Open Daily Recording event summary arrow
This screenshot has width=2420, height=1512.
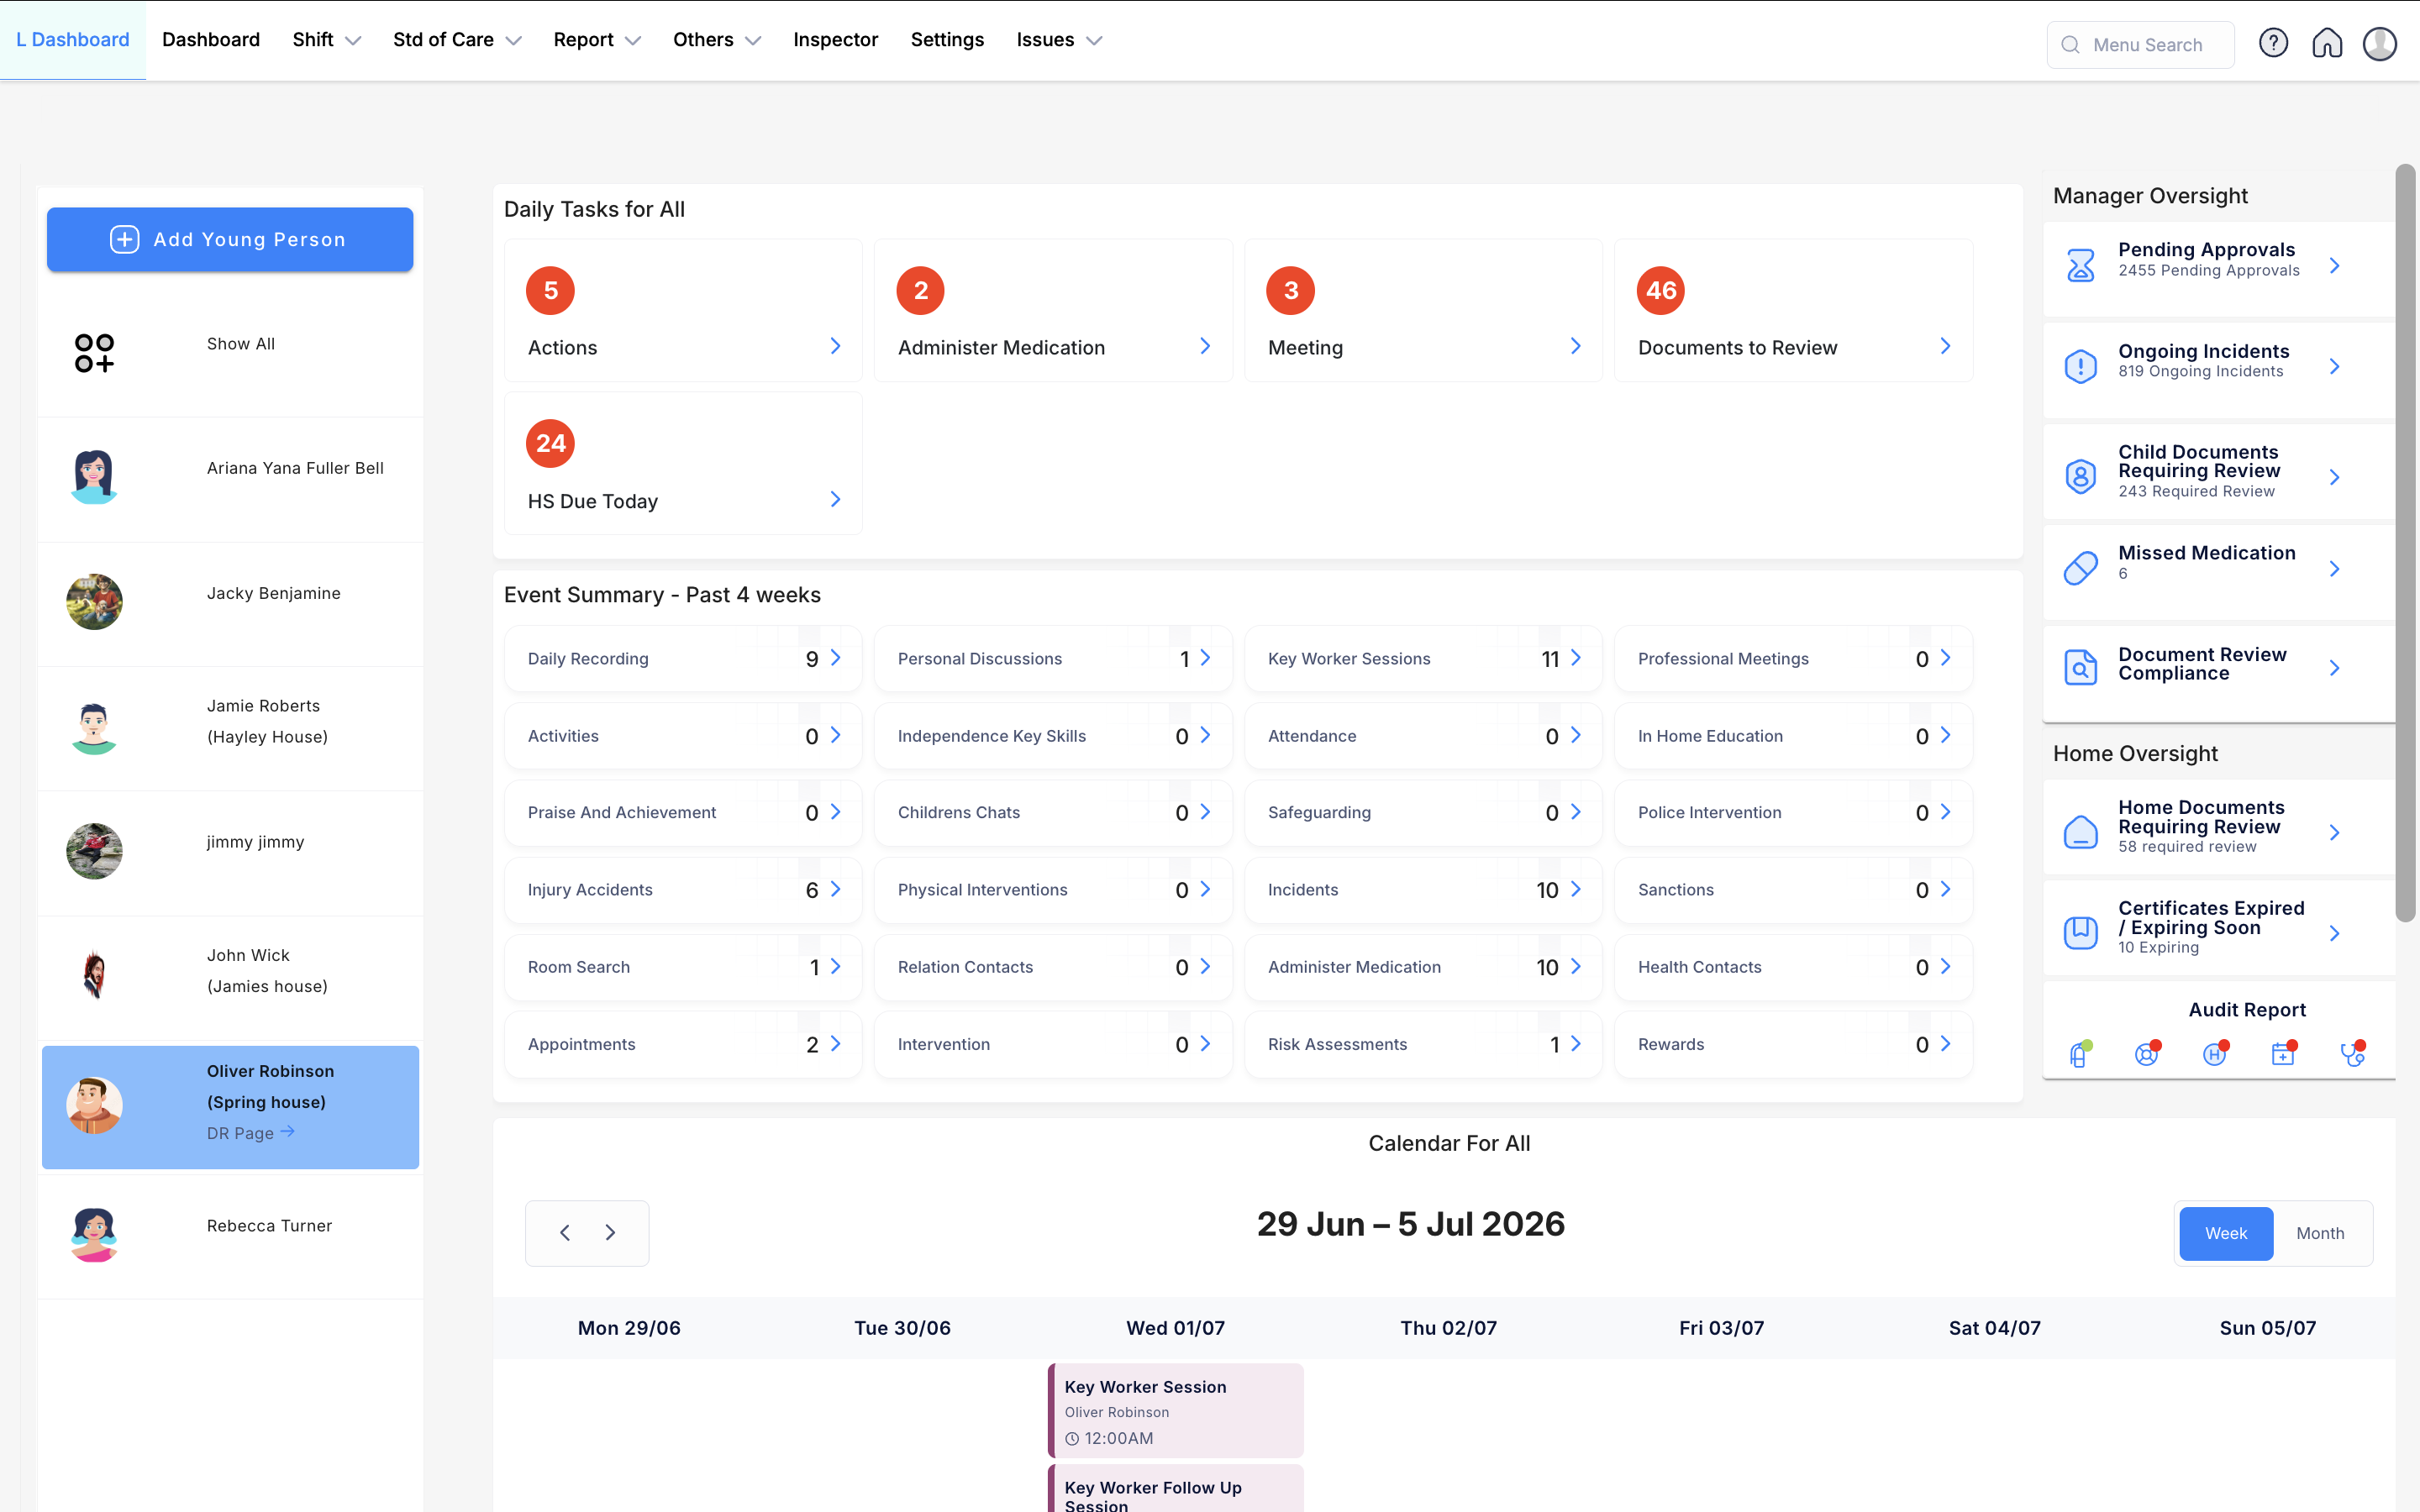tap(835, 658)
